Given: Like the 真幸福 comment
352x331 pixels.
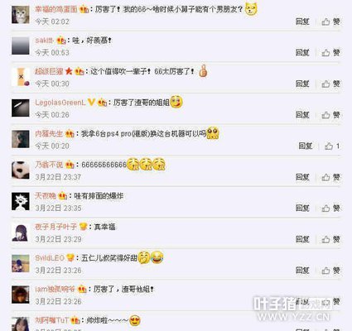Looking at the screenshot, I should tap(330, 239).
